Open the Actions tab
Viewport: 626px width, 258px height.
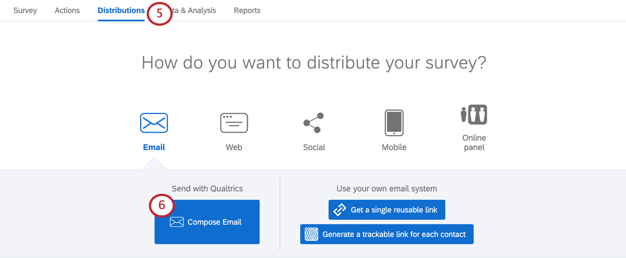(x=67, y=10)
